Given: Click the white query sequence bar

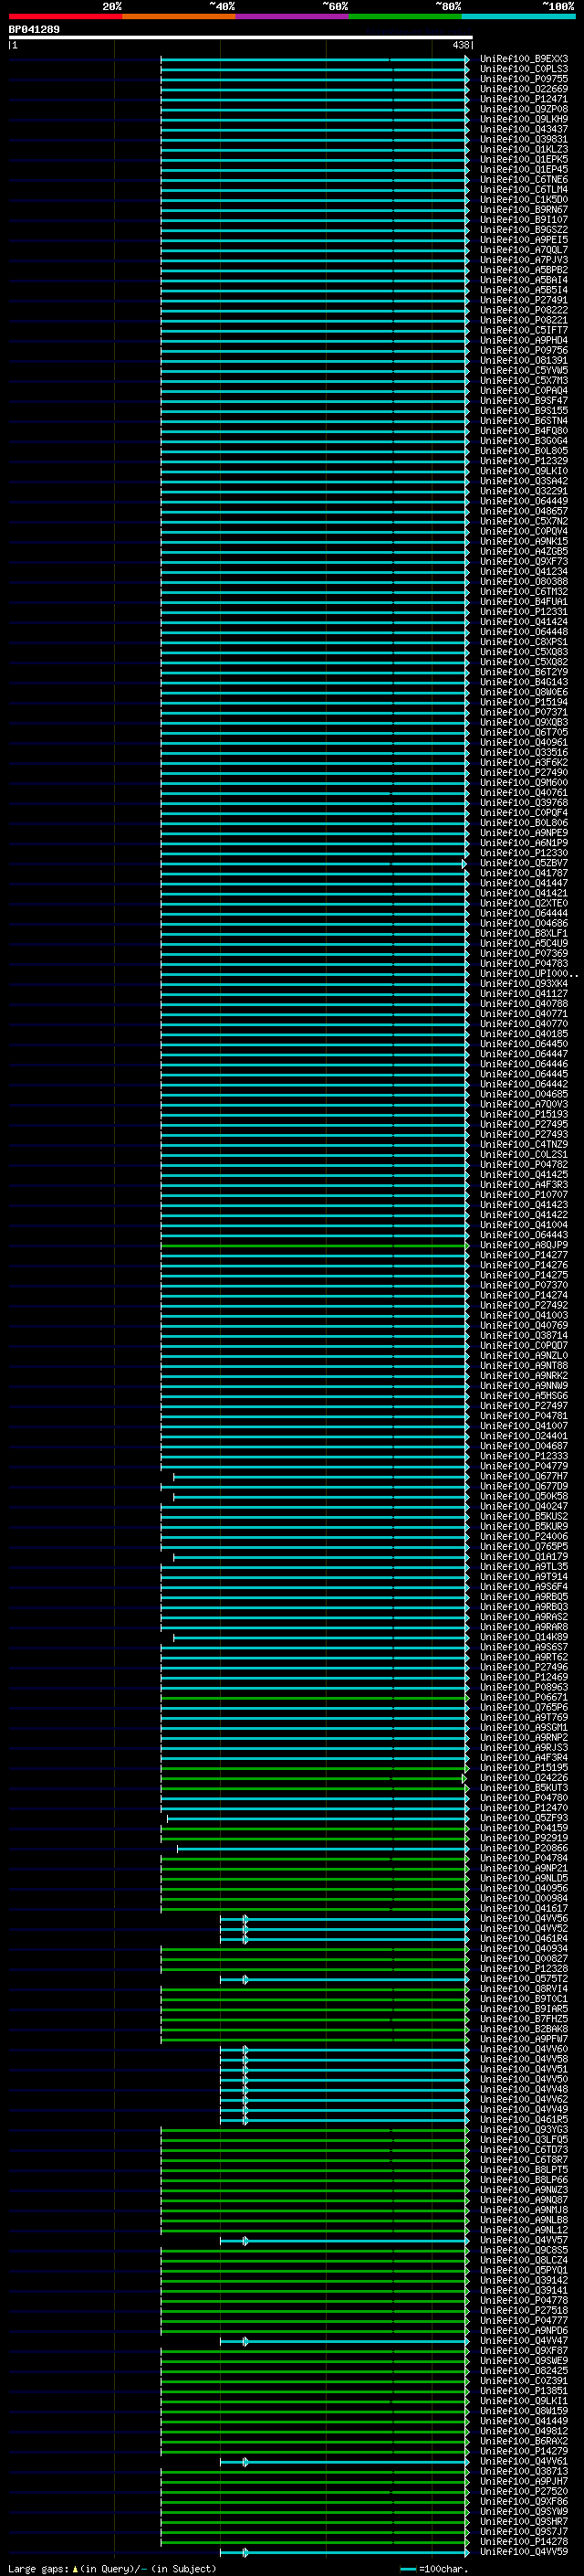Looking at the screenshot, I should coord(241,38).
